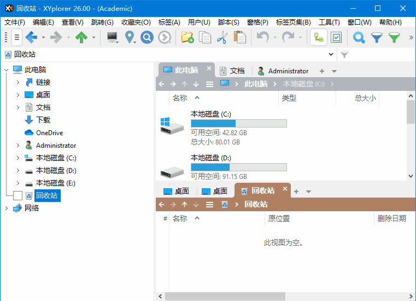The height and width of the screenshot is (301, 416).
Task: Click back arrow in upper pane breadcrumb bar
Action: click(x=161, y=84)
